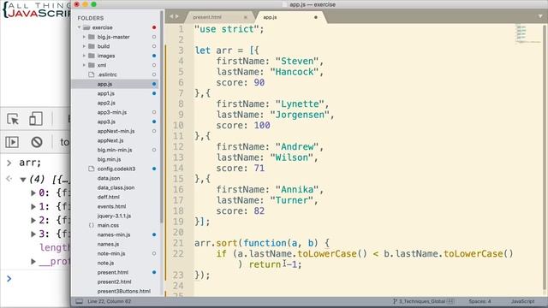
Task: Open present2.html file
Action: [x=114, y=281]
